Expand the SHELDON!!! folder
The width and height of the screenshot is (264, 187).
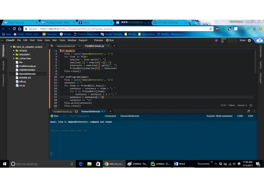click(x=14, y=55)
